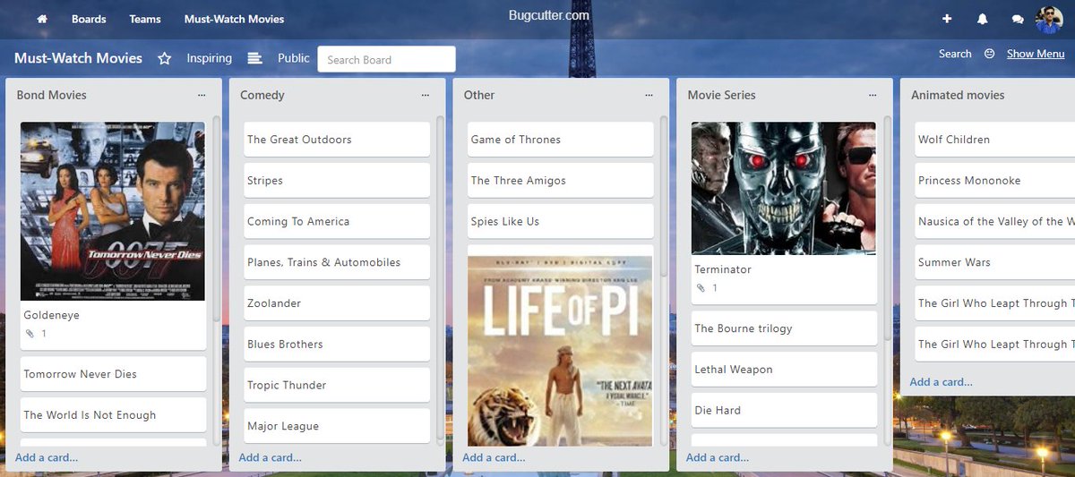Image resolution: width=1075 pixels, height=477 pixels.
Task: Open notifications bell icon
Action: (x=983, y=19)
